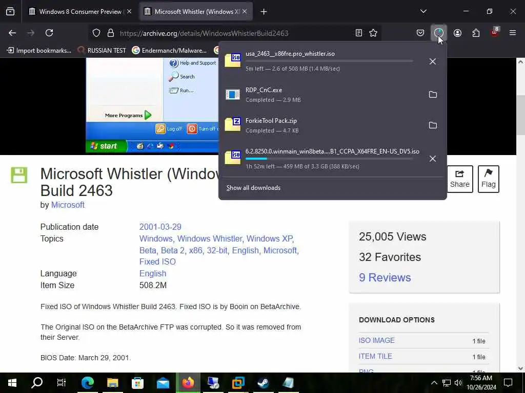The height and width of the screenshot is (393, 525).
Task: Open Steam from the taskbar
Action: (x=263, y=383)
